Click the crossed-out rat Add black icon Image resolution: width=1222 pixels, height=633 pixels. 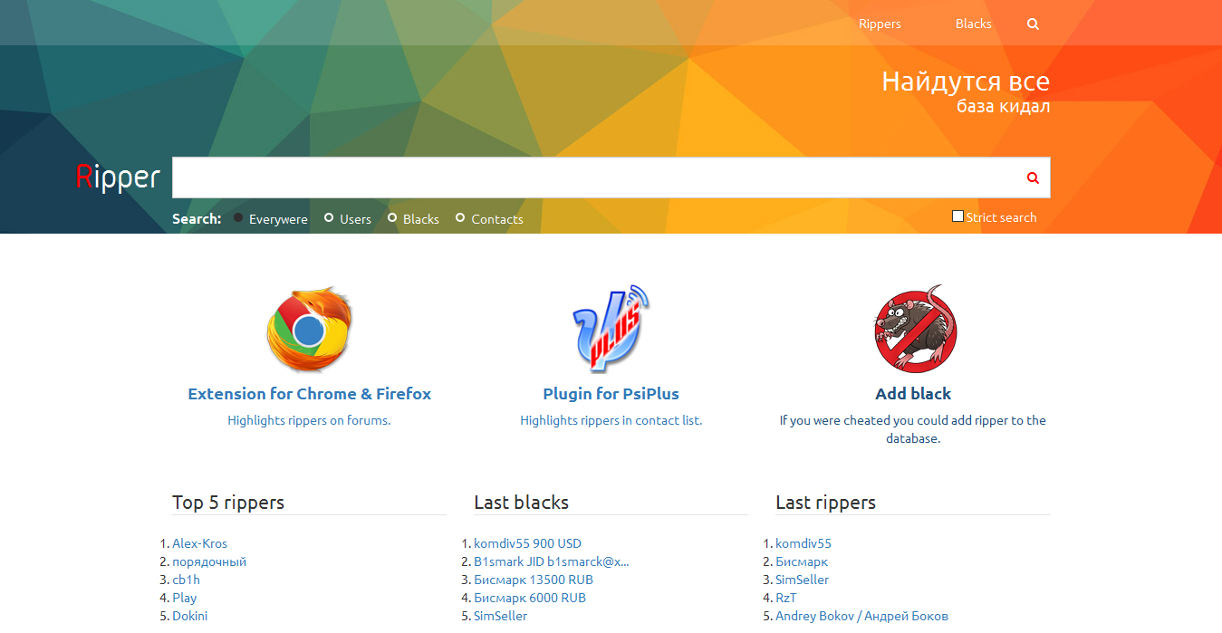point(913,328)
